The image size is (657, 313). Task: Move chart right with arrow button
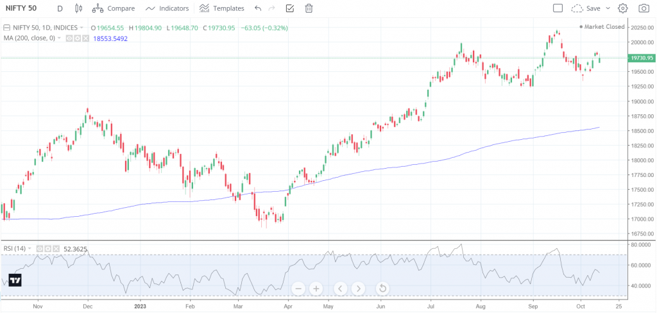point(358,288)
